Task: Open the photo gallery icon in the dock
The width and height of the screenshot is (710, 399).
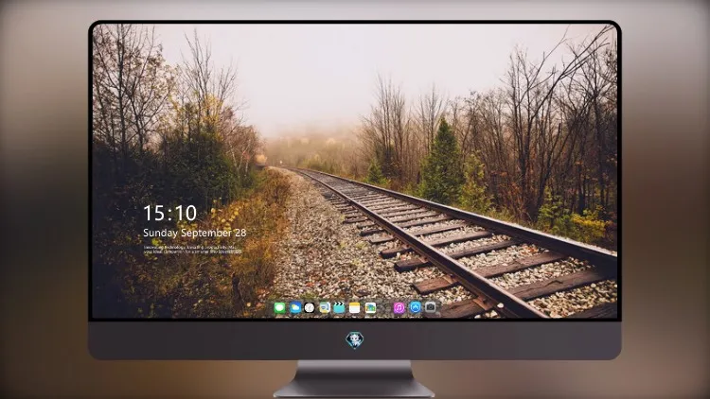Action: click(x=370, y=308)
